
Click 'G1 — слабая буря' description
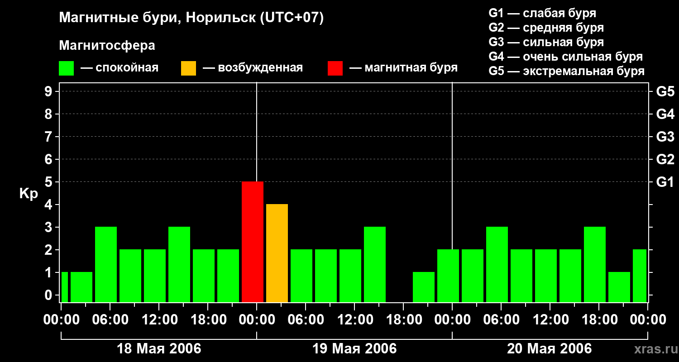[x=542, y=13]
